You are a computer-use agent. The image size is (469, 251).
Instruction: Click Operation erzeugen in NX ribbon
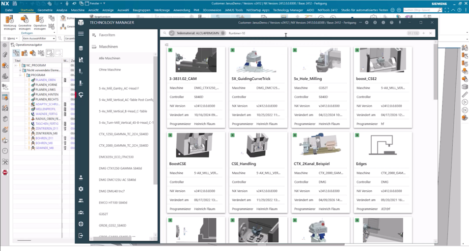(x=40, y=23)
